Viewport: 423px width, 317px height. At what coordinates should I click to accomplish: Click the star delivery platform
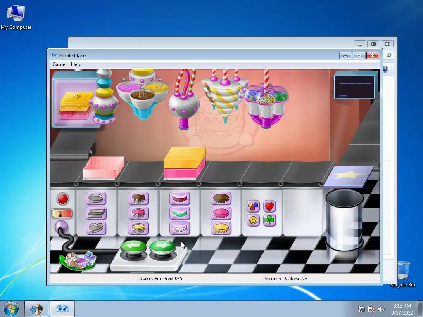(349, 176)
